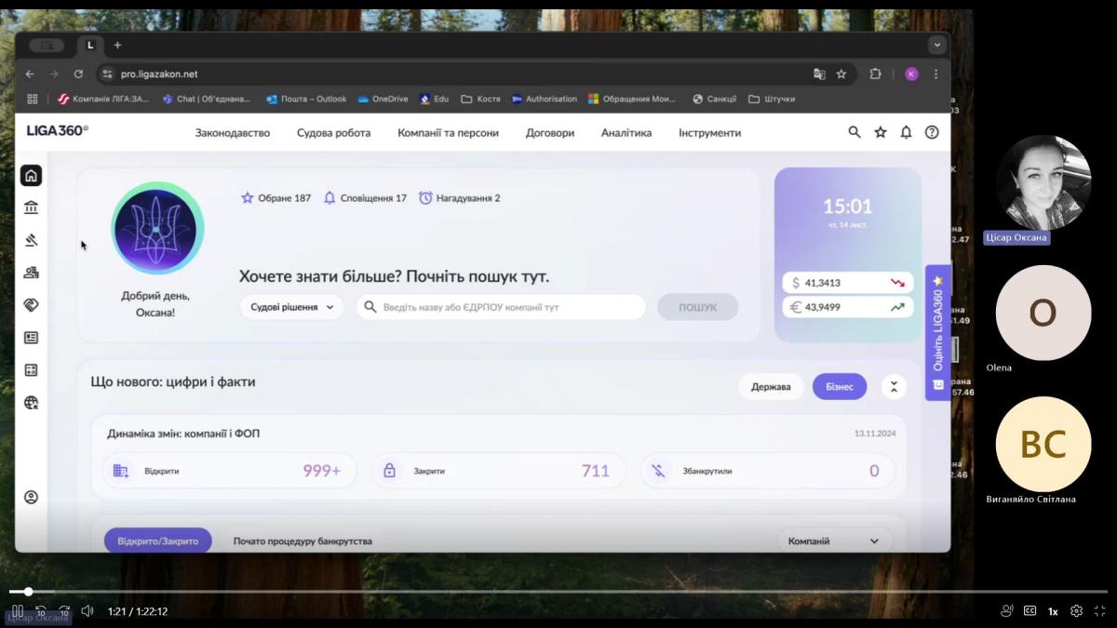1117x628 pixels.
Task: Open notifications bell in LIGA360 header
Action: pyautogui.click(x=906, y=132)
